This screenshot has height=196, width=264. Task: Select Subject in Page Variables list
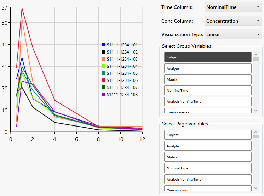(208, 135)
